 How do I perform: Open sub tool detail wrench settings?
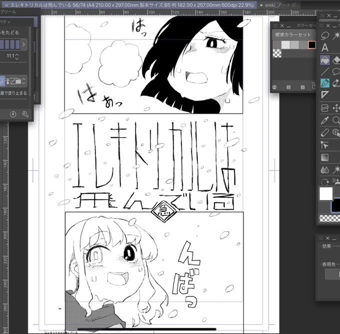[x=25, y=114]
